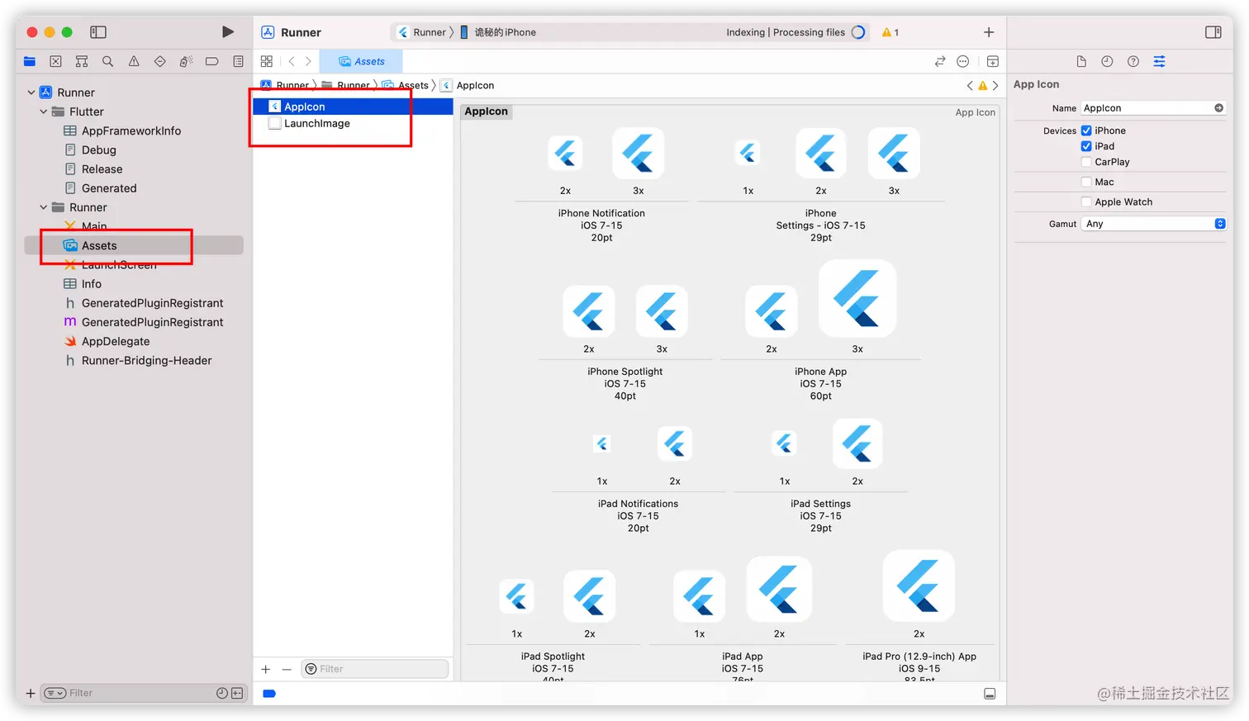Viewport: 1249px width, 721px height.
Task: Add a new asset with the plus button
Action: pos(266,669)
